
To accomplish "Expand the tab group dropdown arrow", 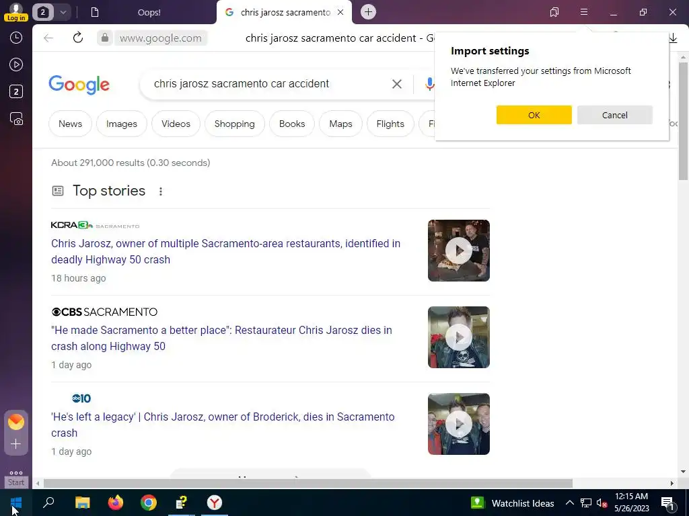I will (x=63, y=12).
